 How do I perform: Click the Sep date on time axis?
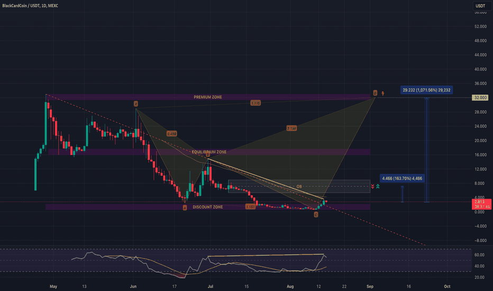click(x=370, y=286)
